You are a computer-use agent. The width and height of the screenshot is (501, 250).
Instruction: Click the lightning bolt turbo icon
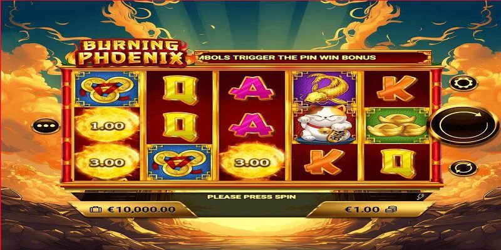(419, 197)
